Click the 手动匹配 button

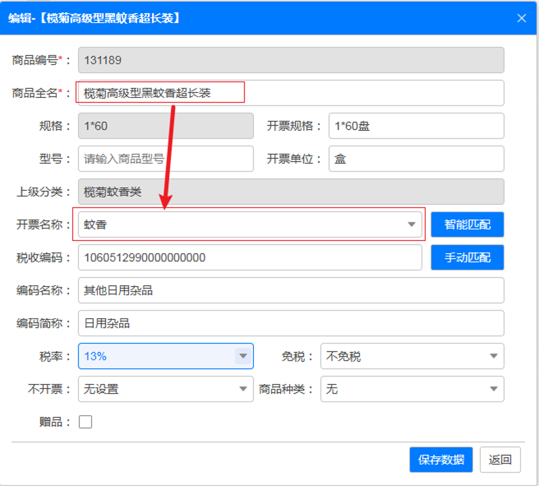(467, 257)
